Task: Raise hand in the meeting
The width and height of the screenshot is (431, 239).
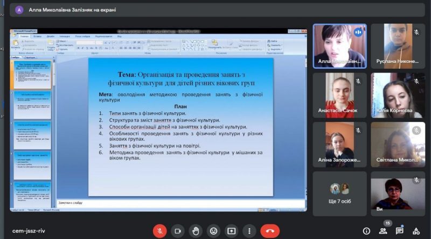Action: coord(196,231)
